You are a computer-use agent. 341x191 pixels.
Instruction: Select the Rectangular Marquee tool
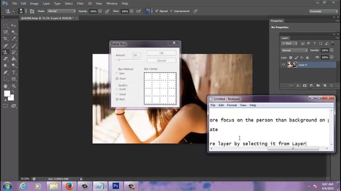[5, 26]
